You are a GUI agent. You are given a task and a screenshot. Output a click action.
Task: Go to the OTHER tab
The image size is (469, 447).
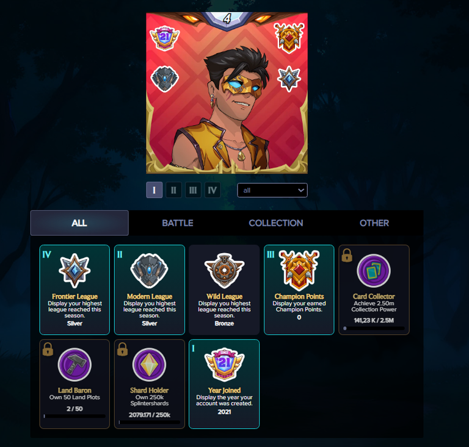[374, 223]
